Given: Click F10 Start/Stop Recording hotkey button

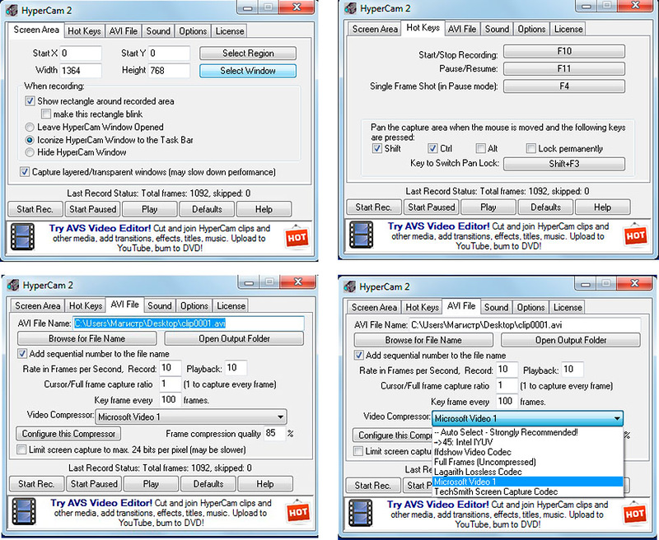Looking at the screenshot, I should (564, 51).
